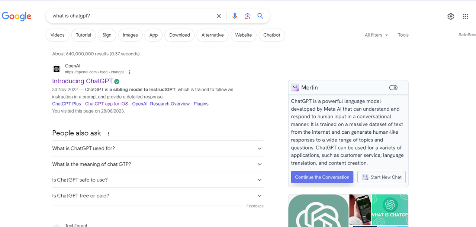Open the All filters dropdown
The width and height of the screenshot is (476, 227).
pyautogui.click(x=376, y=35)
